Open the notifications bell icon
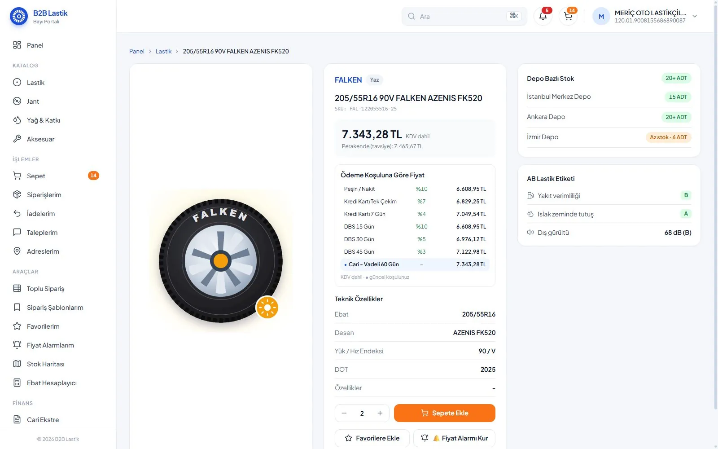 543,17
